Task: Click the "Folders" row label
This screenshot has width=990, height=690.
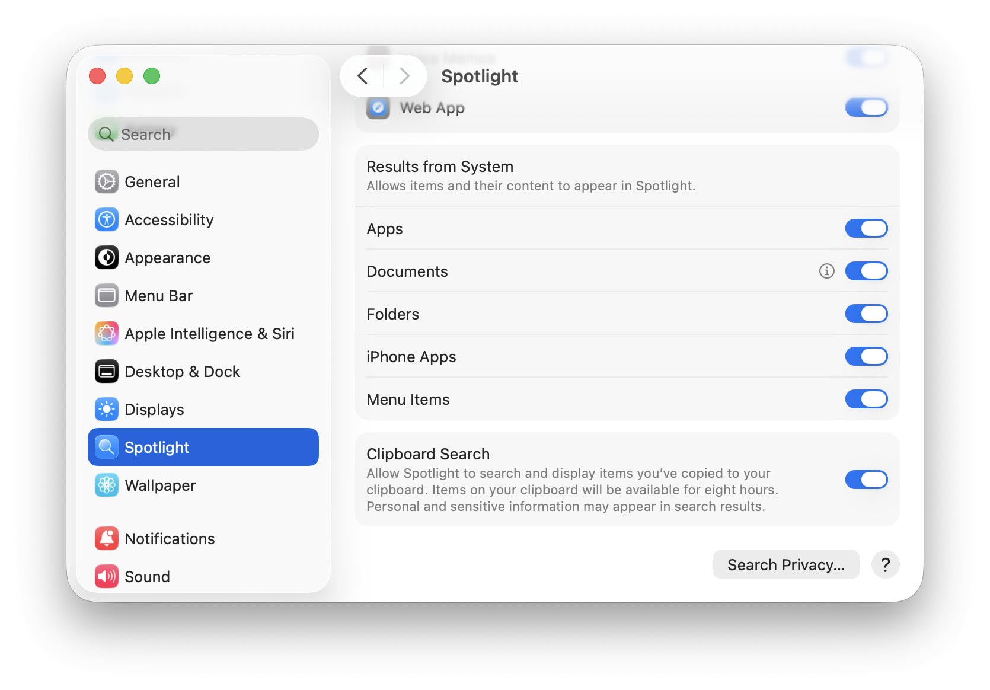Action: pyautogui.click(x=392, y=314)
